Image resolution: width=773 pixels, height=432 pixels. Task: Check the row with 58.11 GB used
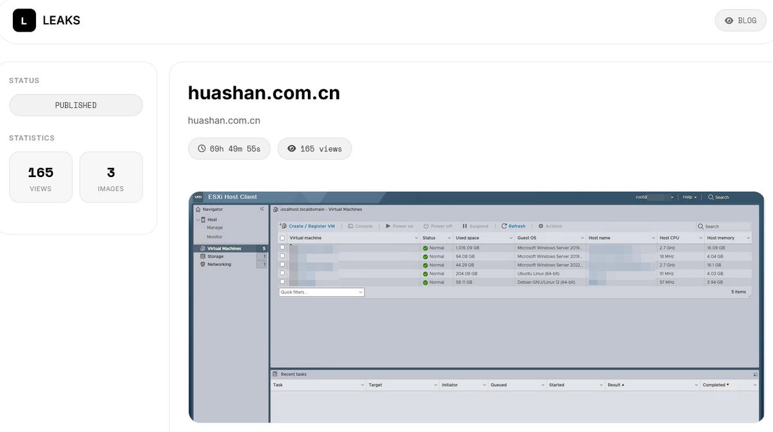(x=282, y=282)
